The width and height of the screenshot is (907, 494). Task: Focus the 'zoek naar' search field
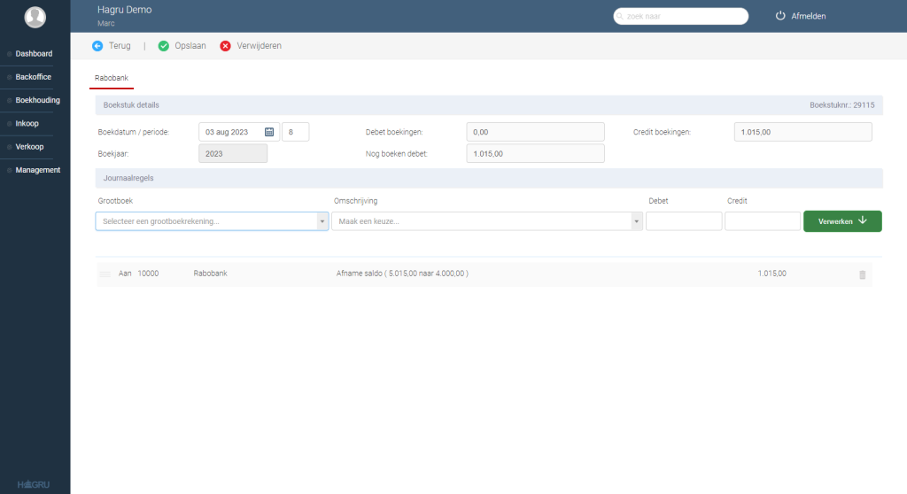click(x=681, y=16)
